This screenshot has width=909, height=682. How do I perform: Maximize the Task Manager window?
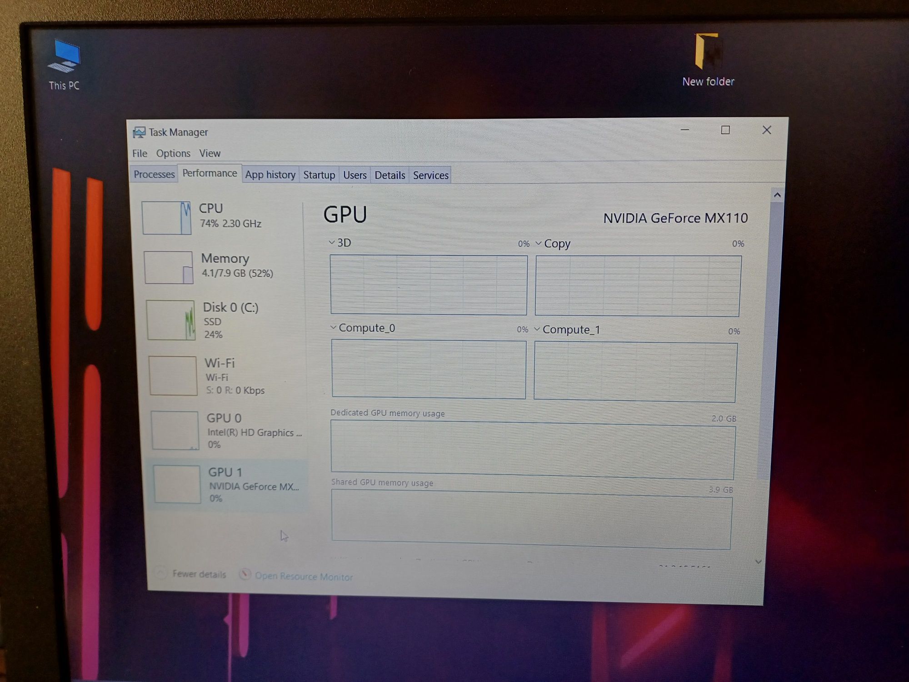point(725,130)
